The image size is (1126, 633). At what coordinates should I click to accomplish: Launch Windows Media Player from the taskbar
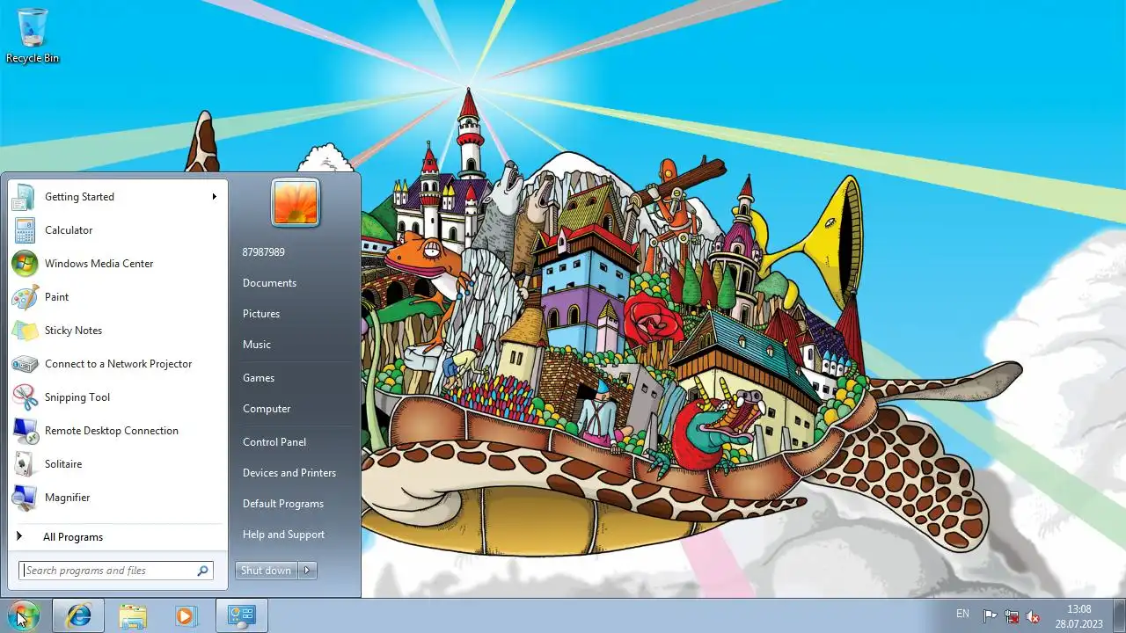tap(185, 615)
